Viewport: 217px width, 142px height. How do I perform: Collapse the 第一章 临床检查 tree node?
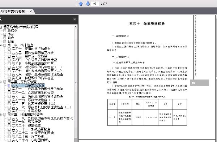click(x=1, y=45)
